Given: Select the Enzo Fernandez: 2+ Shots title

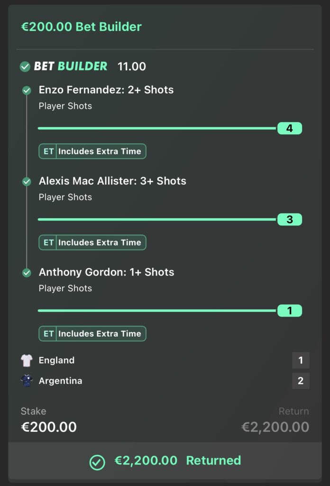Looking at the screenshot, I should [x=106, y=90].
